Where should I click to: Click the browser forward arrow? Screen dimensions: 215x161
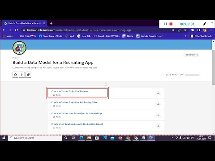[x=10, y=30]
